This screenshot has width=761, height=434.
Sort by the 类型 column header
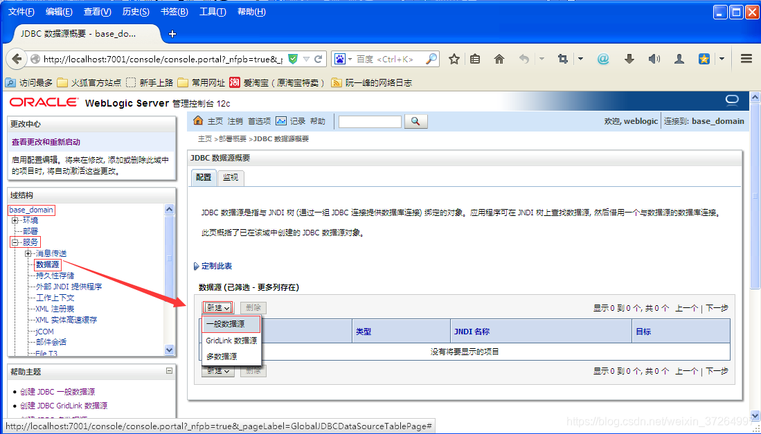pos(364,332)
